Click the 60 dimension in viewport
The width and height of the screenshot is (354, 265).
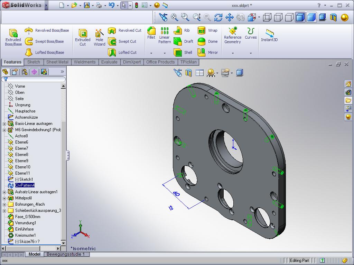176,194
